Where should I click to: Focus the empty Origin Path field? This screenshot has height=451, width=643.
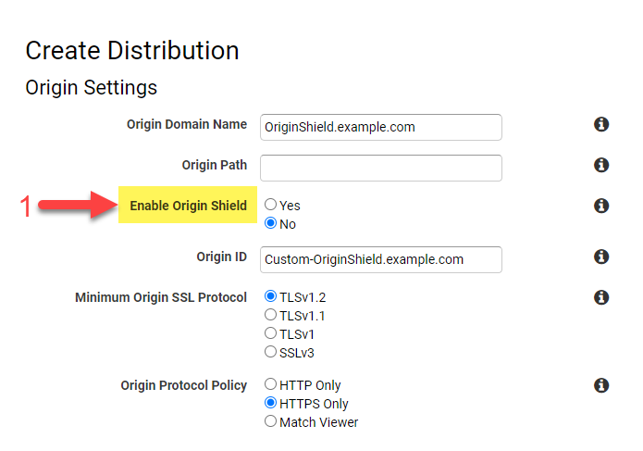coord(381,168)
